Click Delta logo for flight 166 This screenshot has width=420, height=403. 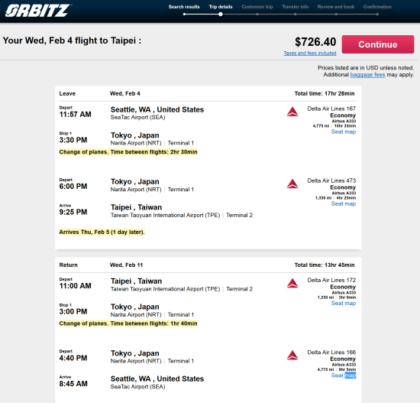pyautogui.click(x=292, y=356)
